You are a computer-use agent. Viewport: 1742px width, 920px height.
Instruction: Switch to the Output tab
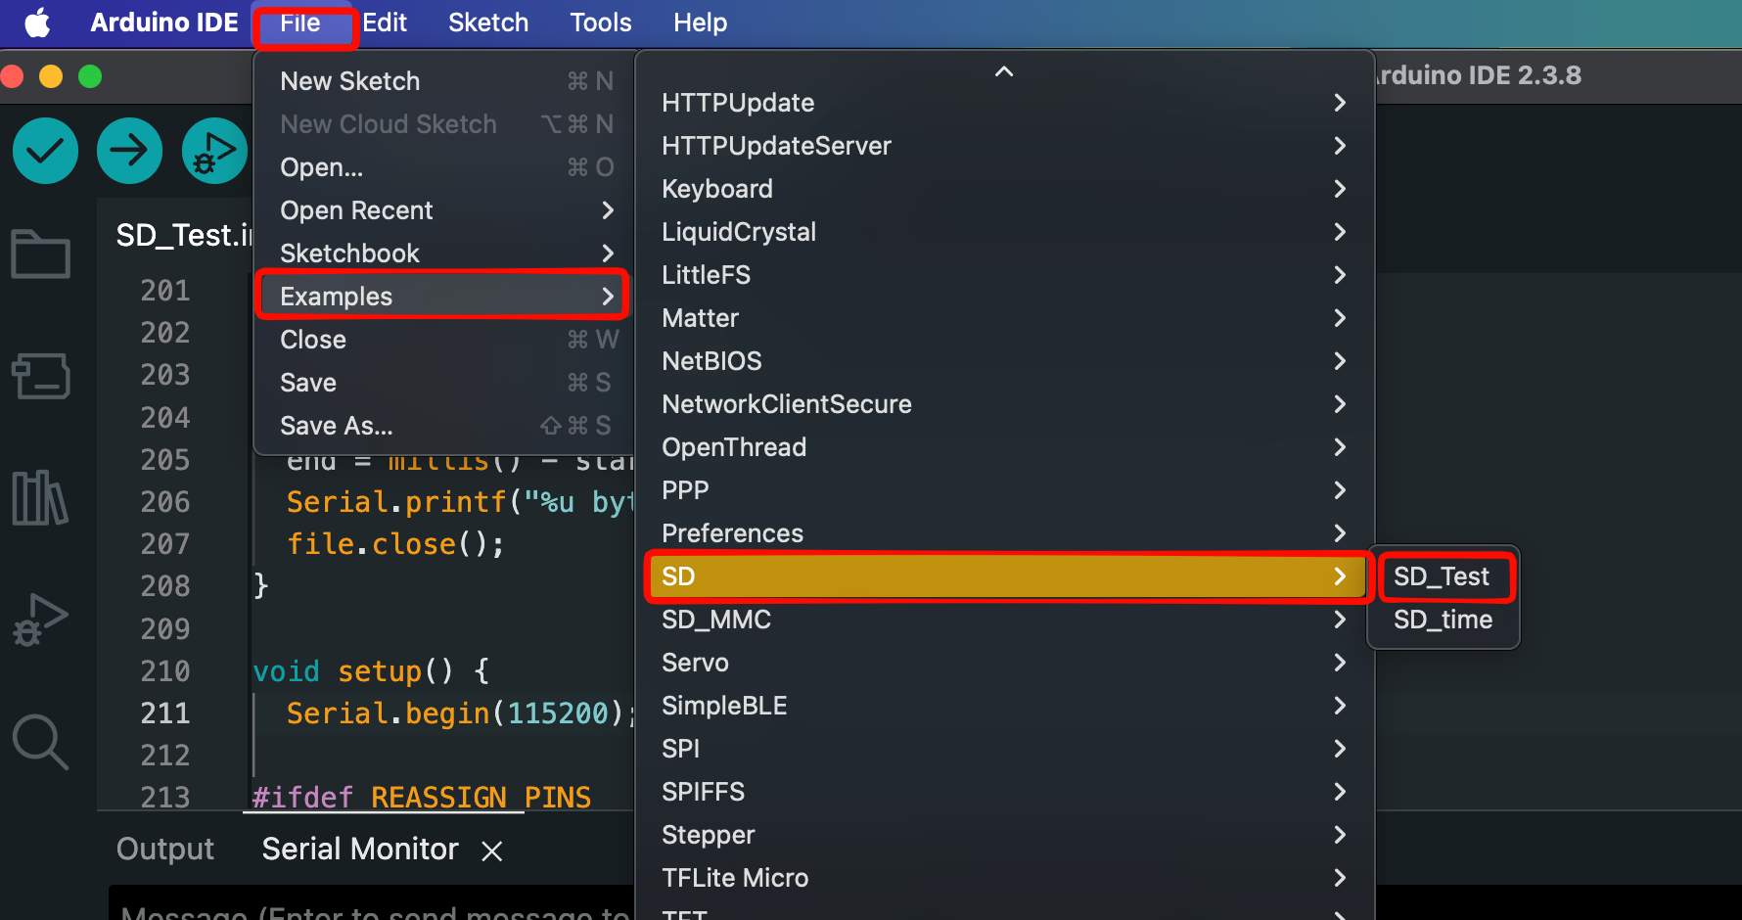click(165, 850)
